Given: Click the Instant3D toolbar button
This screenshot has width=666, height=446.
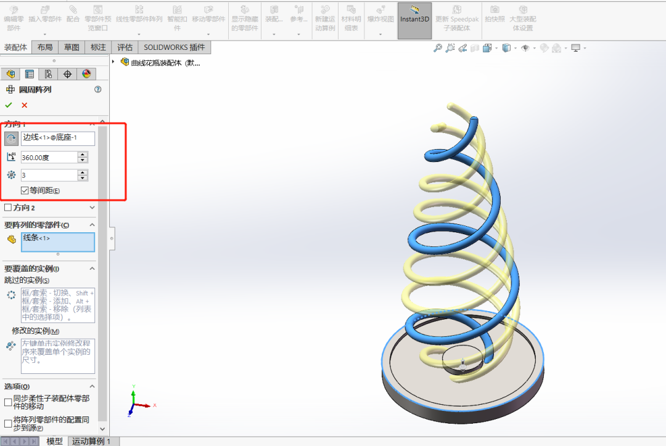Looking at the screenshot, I should 414,20.
